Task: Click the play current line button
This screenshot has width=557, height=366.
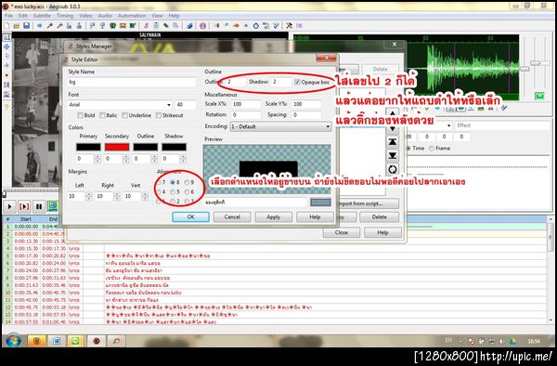Action: click(24, 206)
